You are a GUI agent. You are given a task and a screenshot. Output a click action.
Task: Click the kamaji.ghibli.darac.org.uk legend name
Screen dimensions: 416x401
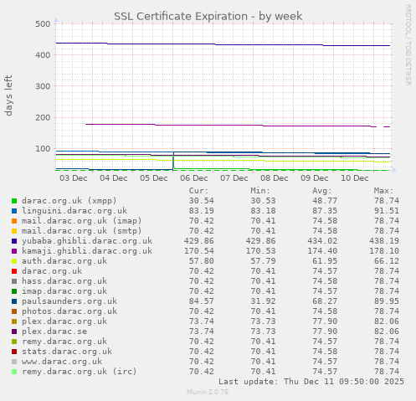(x=87, y=251)
